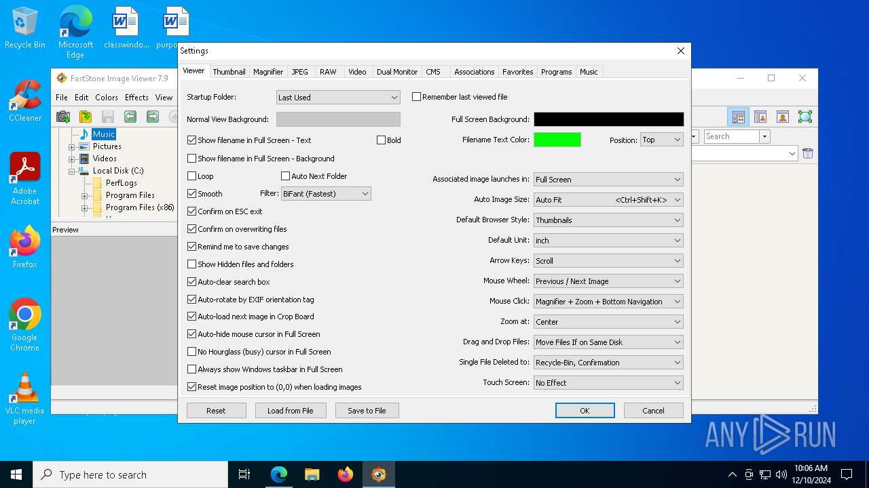
Task: Open the Microsoft Edge desktop shortcut
Action: [x=75, y=33]
